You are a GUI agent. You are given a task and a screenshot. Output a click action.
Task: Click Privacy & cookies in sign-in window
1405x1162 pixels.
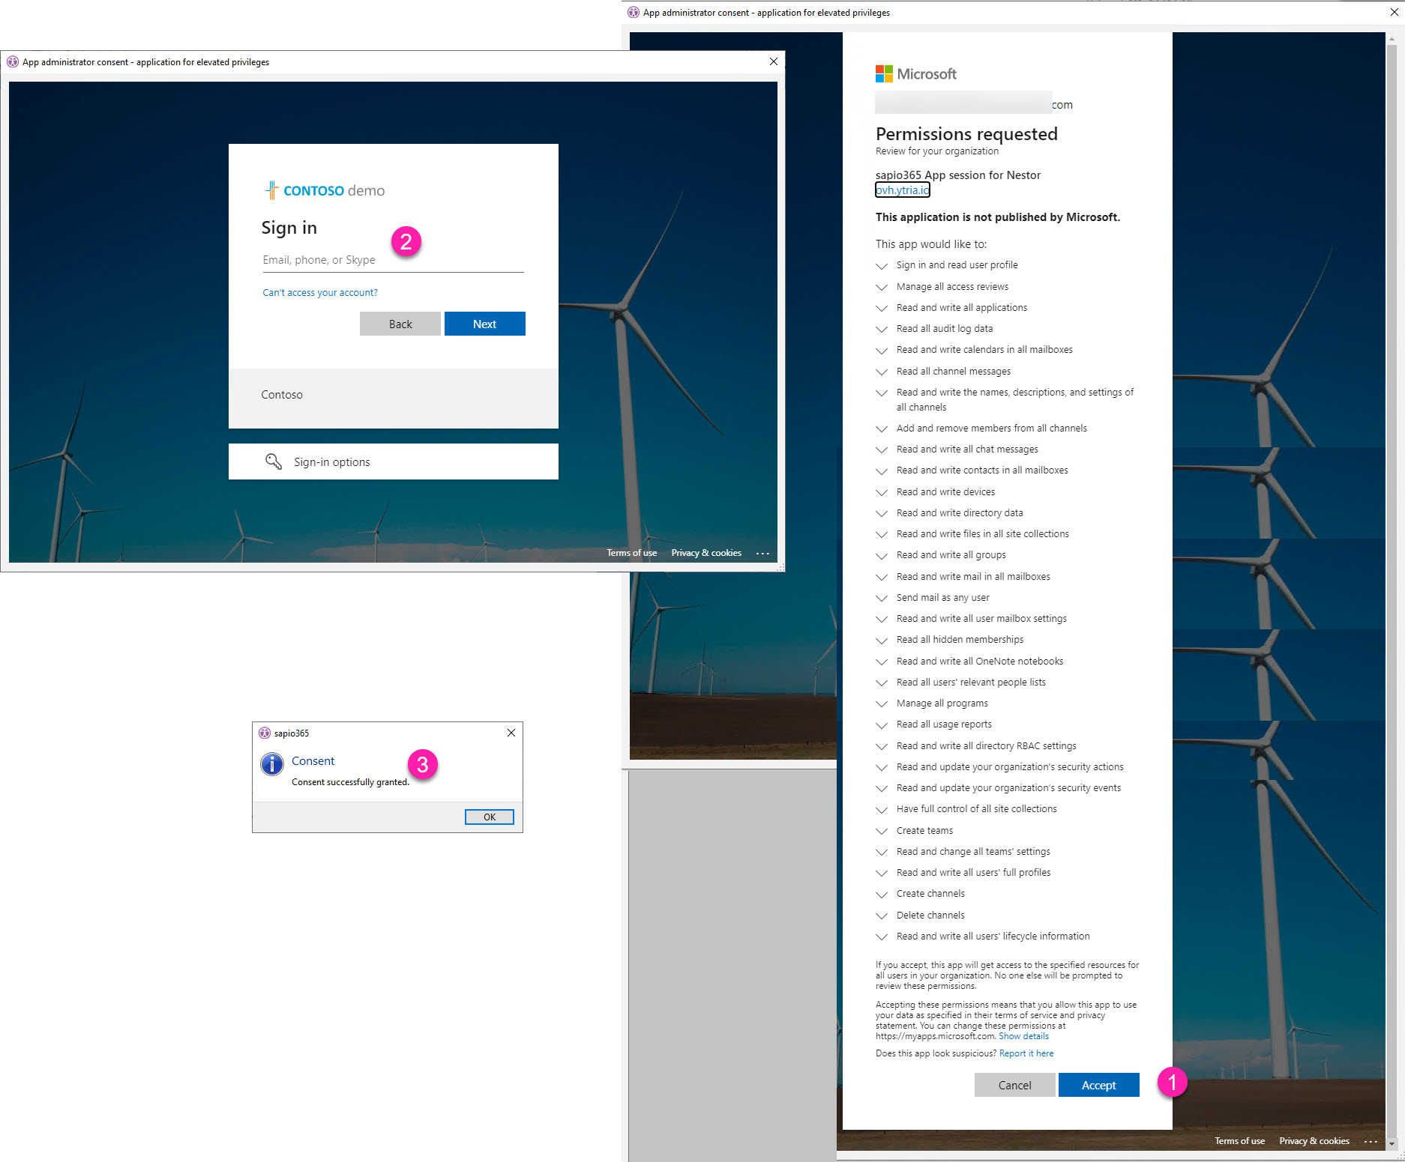click(706, 553)
